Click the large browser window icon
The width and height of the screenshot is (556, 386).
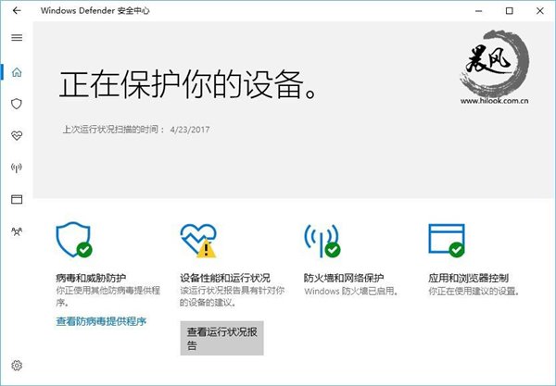tap(447, 241)
